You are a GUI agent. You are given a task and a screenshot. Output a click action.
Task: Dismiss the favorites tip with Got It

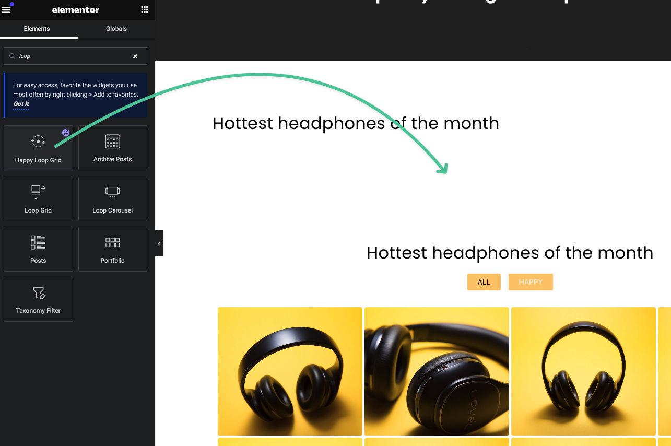[21, 104]
